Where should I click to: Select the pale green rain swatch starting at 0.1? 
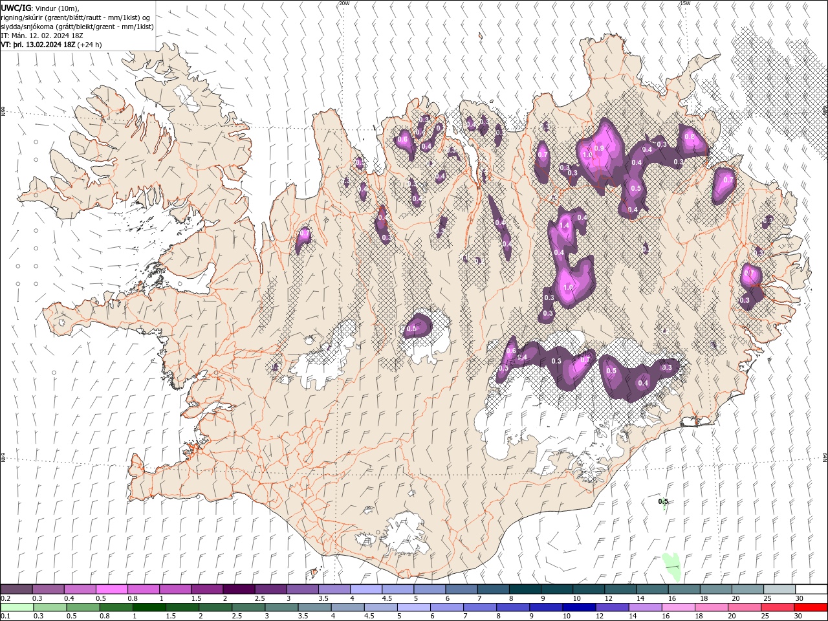click(16, 607)
